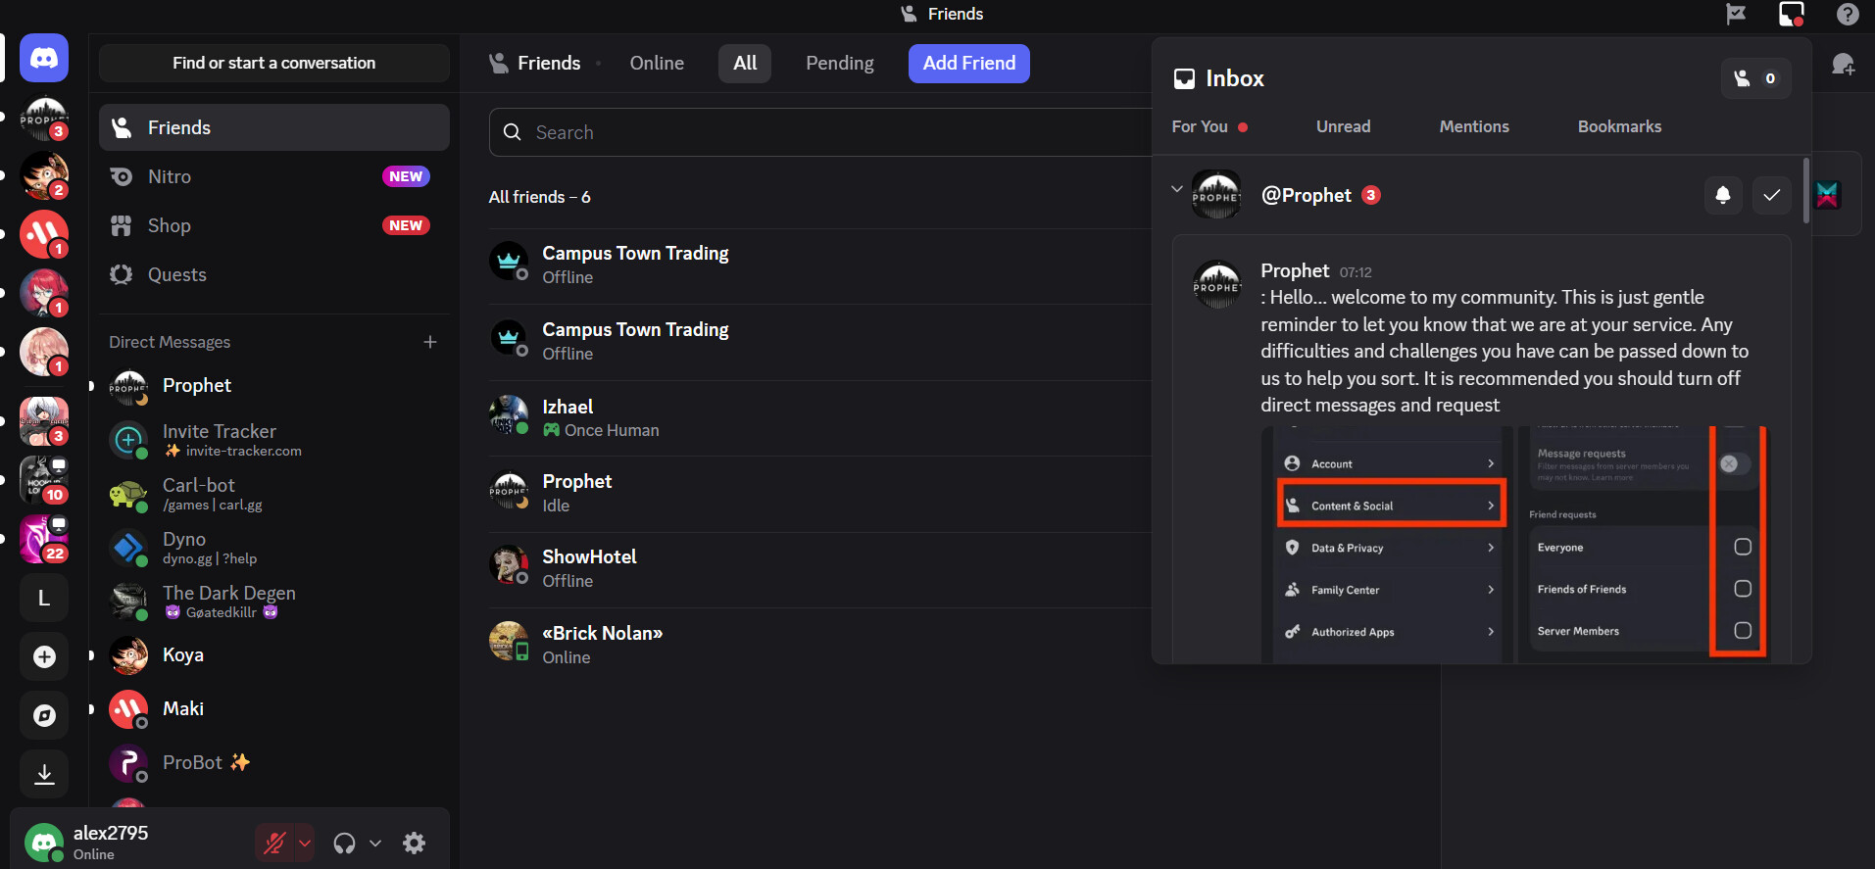
Task: Open Discover servers compass icon
Action: point(44,715)
